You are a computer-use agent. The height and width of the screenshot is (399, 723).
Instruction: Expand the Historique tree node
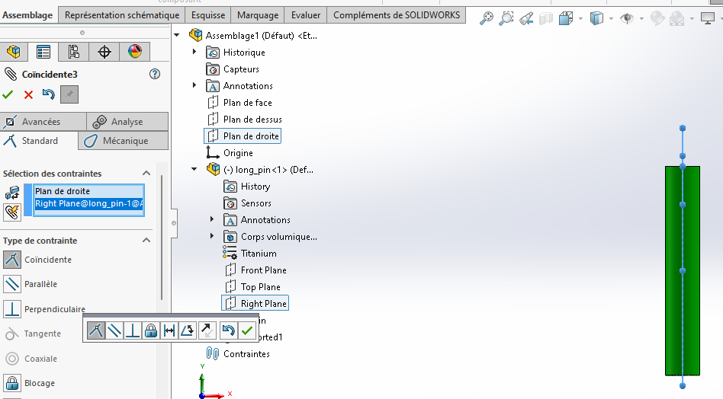click(x=194, y=53)
